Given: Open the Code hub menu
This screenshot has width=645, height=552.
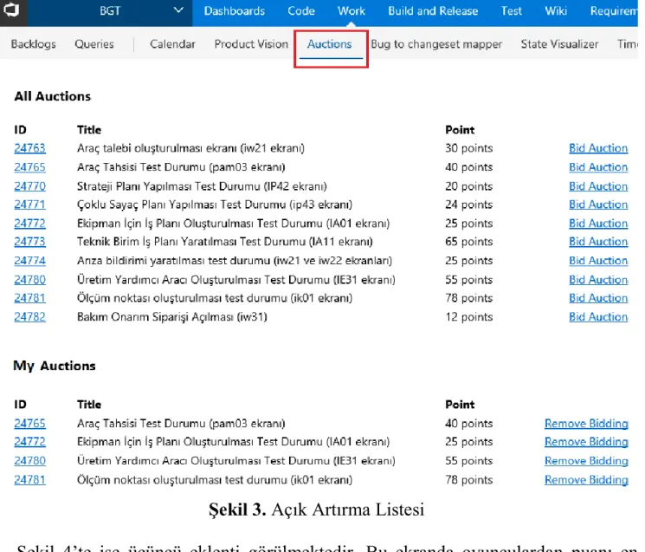Looking at the screenshot, I should tap(301, 10).
